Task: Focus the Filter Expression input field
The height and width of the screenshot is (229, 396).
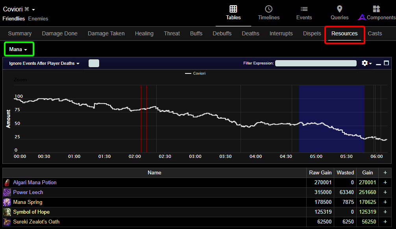Action: pos(316,63)
